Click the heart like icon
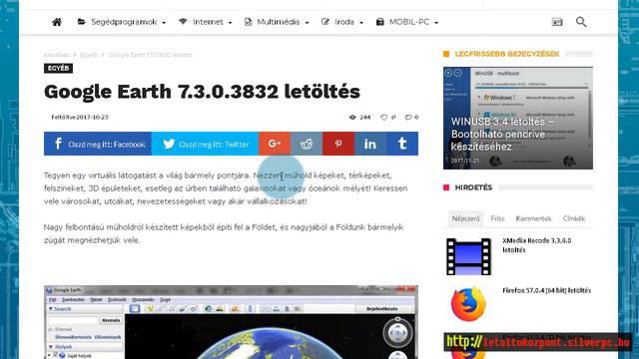Viewport: 639px width, 359px height. pyautogui.click(x=383, y=118)
